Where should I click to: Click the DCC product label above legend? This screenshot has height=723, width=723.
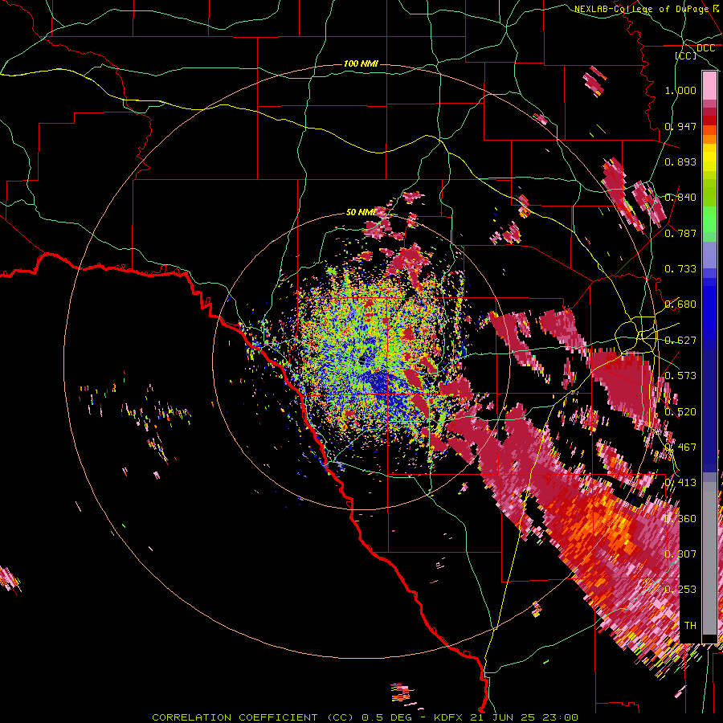click(705, 48)
